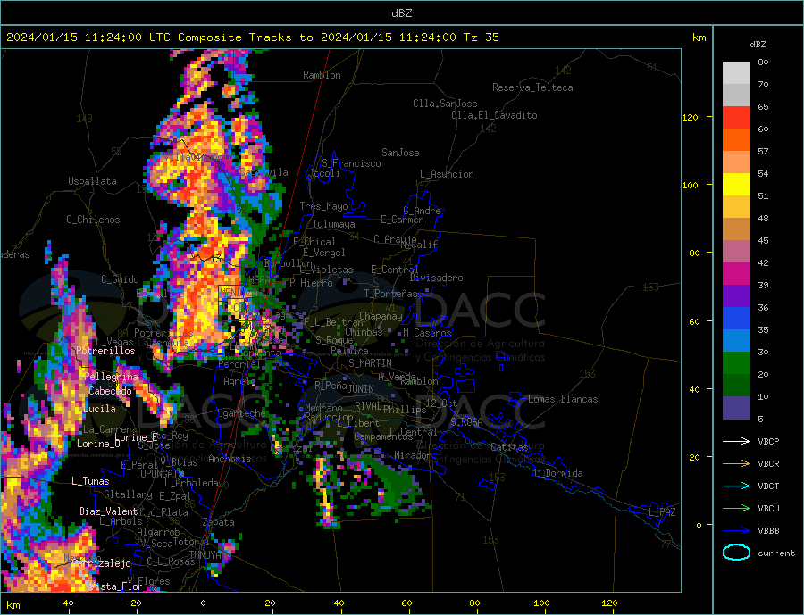Click the 'RIVAD' map label
The image size is (804, 615).
(x=368, y=406)
